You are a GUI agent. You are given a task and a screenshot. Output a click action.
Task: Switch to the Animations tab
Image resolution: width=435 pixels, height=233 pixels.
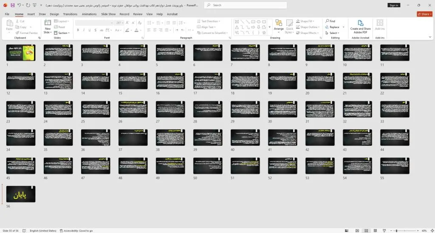click(89, 14)
